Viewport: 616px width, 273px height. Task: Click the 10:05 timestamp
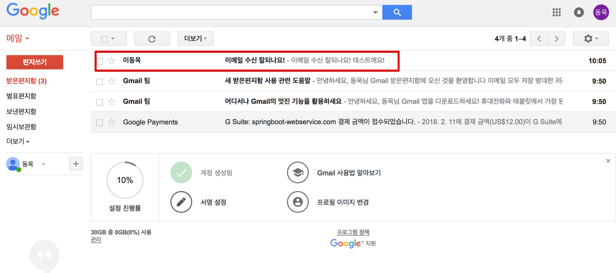point(597,61)
